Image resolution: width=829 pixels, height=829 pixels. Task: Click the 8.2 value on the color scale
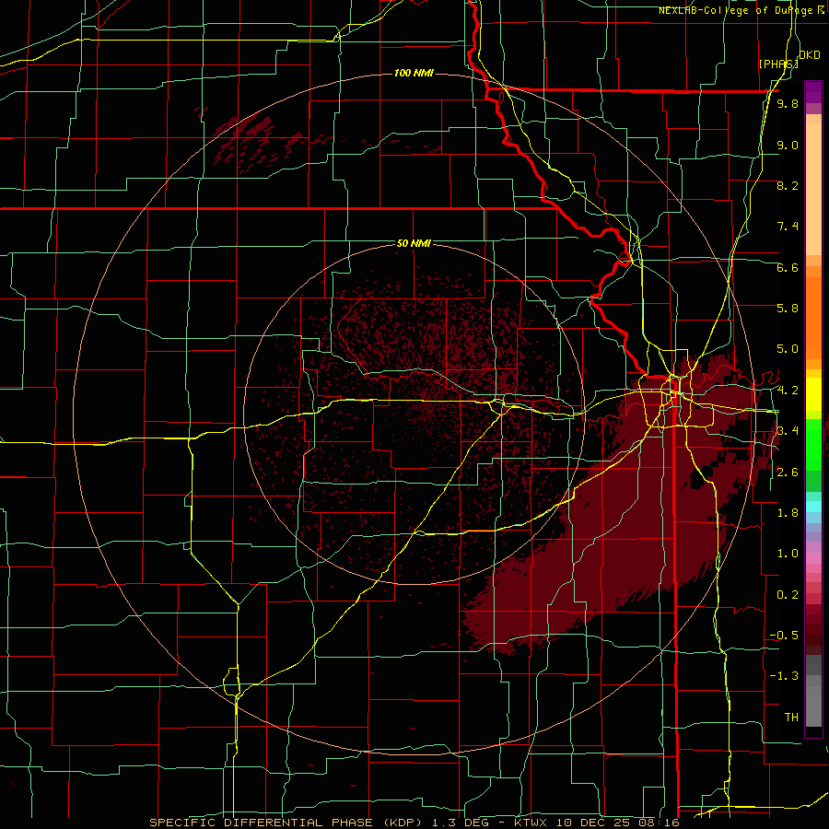pyautogui.click(x=788, y=185)
